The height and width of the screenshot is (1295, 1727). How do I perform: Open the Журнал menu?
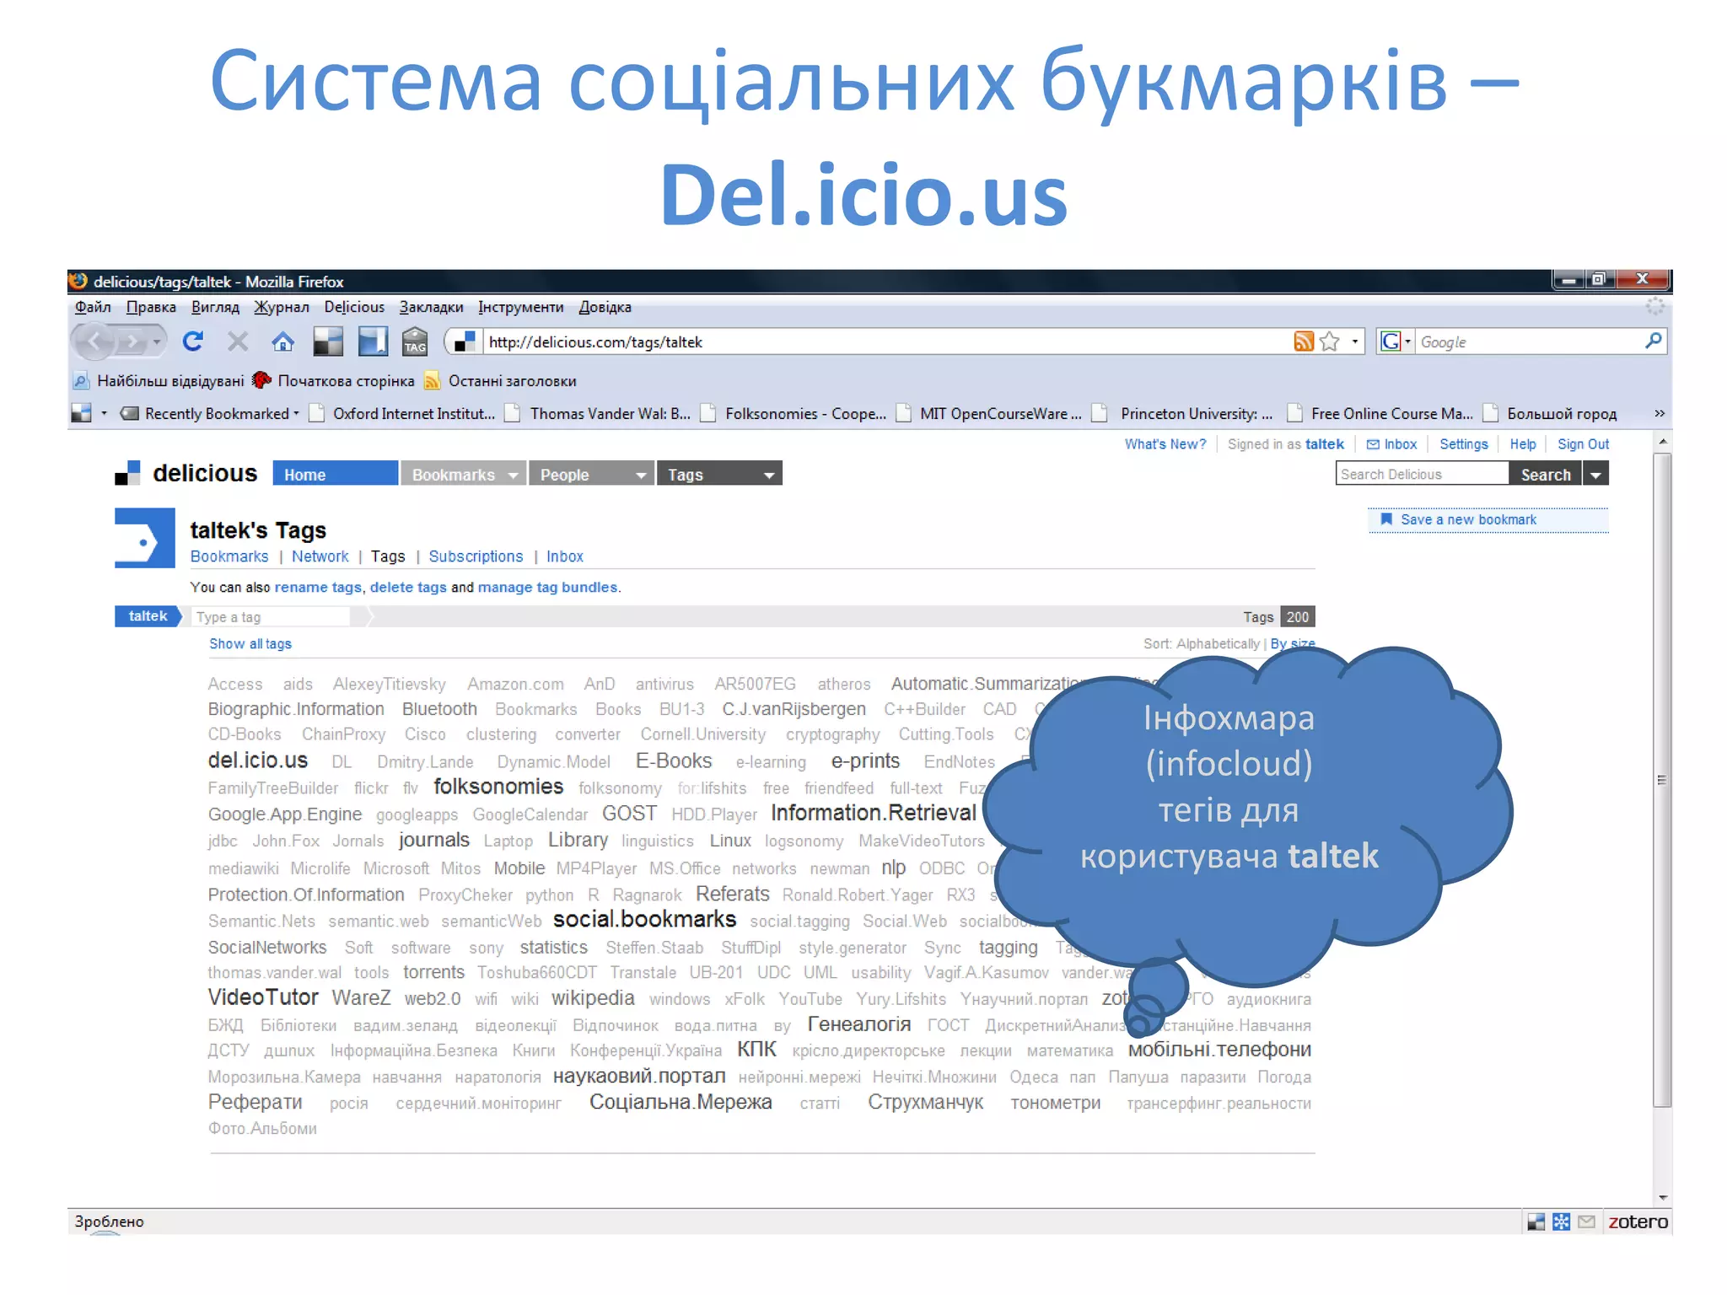[x=282, y=307]
